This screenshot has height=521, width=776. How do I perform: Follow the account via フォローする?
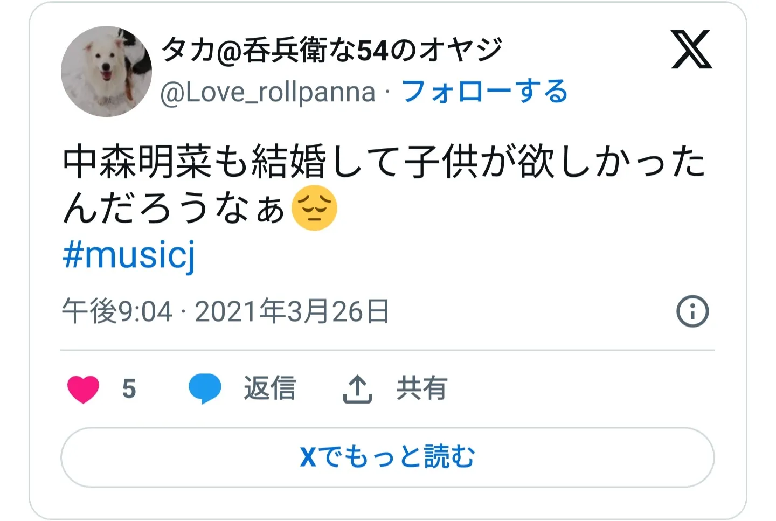coord(485,92)
